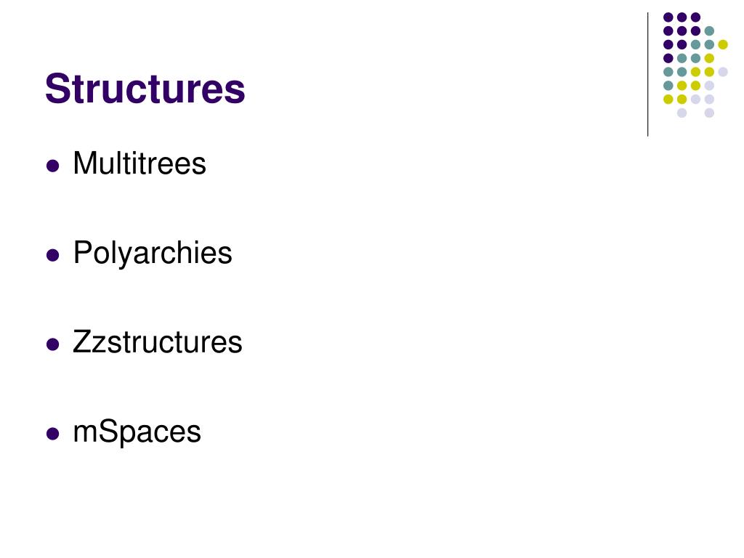Click the "Structures" slide title

[x=145, y=89]
